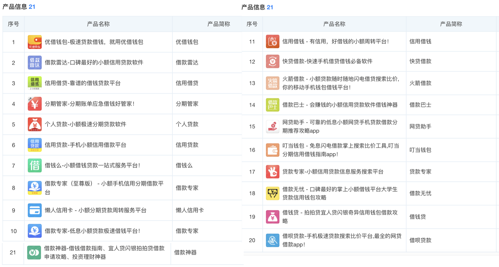Click the 优借钱包 orange wallet app icon

click(x=35, y=42)
